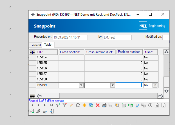Viewport: 175px width, 125px height.
Task: Select FID cell 155197
Action: pyautogui.click(x=47, y=74)
